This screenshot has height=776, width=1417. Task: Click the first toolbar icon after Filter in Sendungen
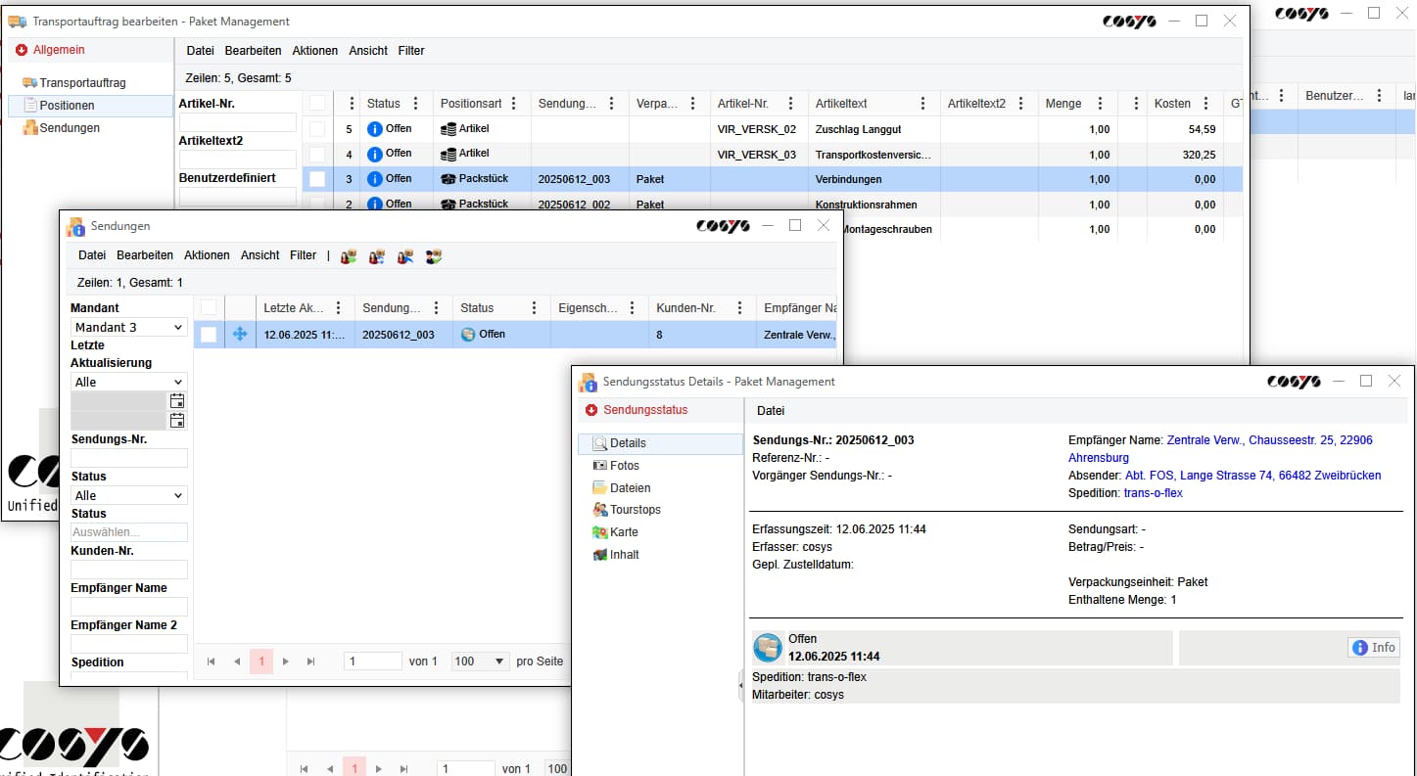point(349,256)
